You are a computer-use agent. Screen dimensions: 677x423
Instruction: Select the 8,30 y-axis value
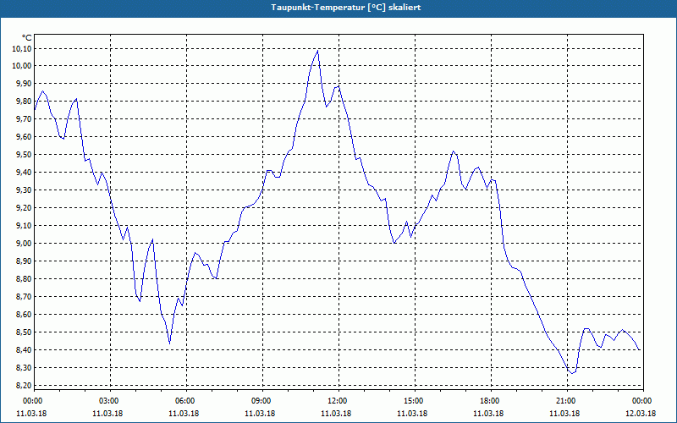[x=24, y=368]
